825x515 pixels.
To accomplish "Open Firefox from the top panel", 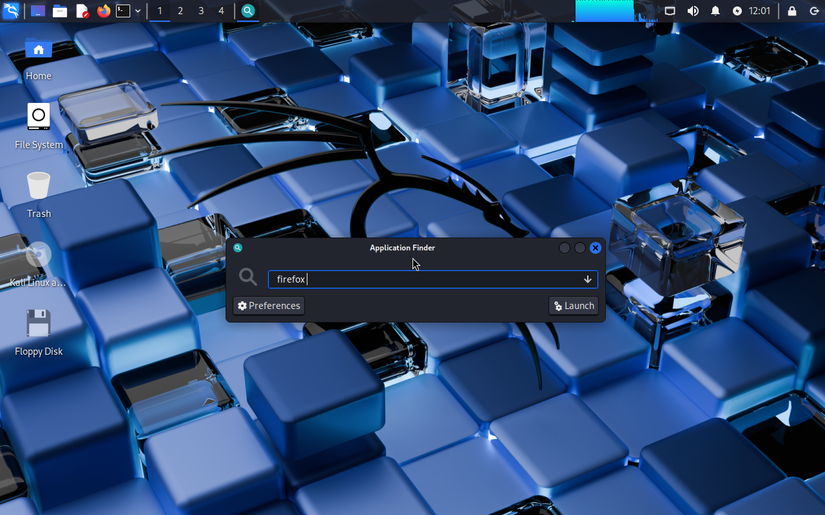I will coord(103,11).
